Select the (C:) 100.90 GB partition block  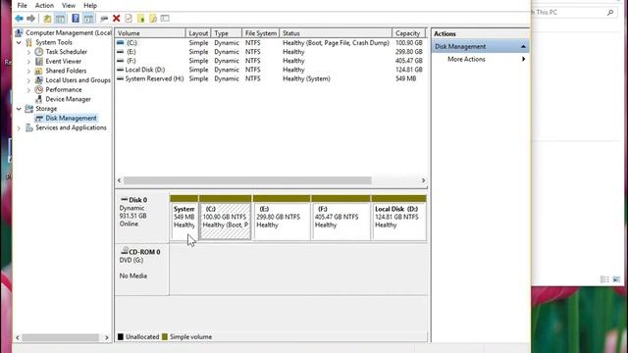pyautogui.click(x=225, y=218)
